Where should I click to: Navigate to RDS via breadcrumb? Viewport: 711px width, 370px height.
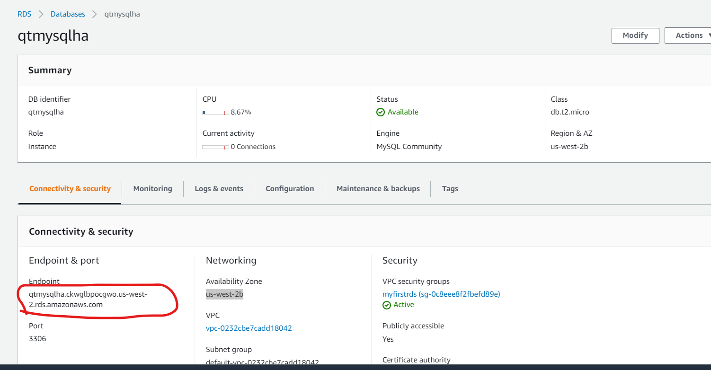point(24,14)
